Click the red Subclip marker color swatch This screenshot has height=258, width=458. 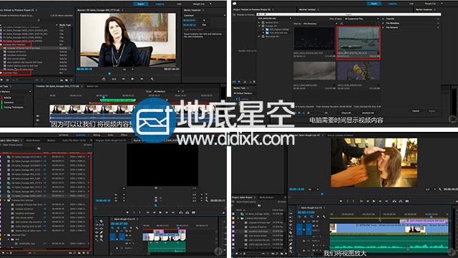pyautogui.click(x=1, y=97)
